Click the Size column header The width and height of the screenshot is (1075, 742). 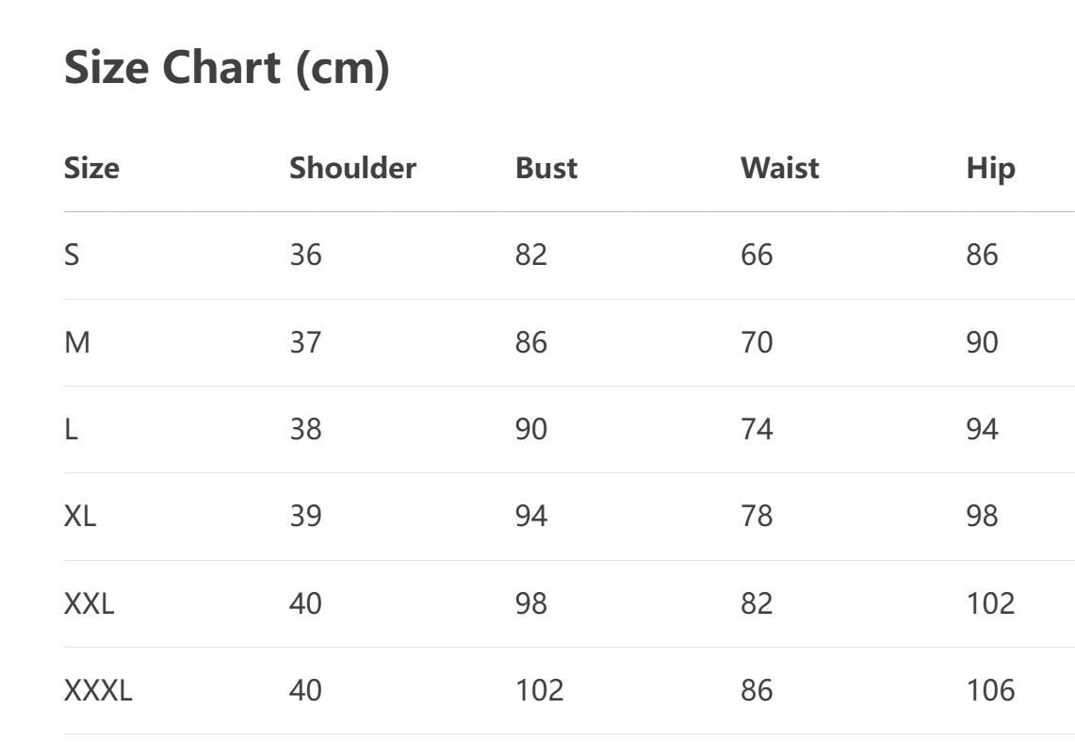point(91,168)
